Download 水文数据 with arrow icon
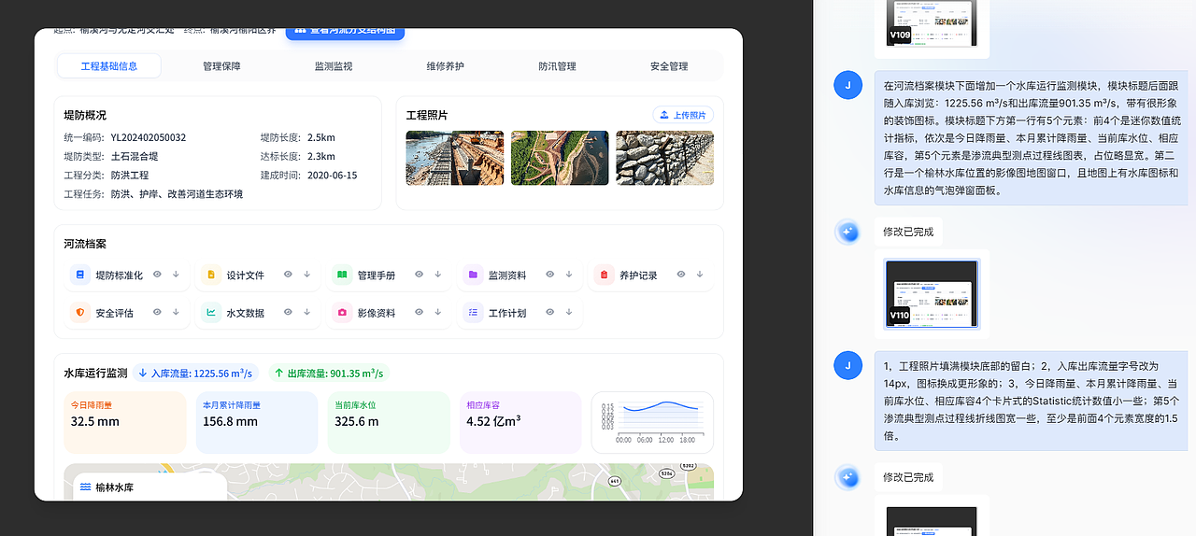The image size is (1196, 536). [306, 312]
